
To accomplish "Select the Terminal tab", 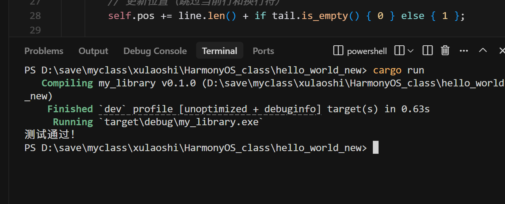I will [x=220, y=51].
